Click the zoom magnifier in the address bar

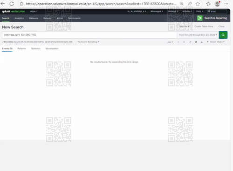pos(182,4)
